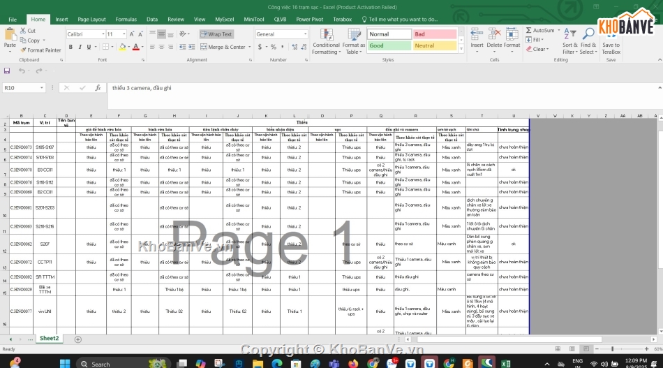Click the zoom slider

click(612, 349)
